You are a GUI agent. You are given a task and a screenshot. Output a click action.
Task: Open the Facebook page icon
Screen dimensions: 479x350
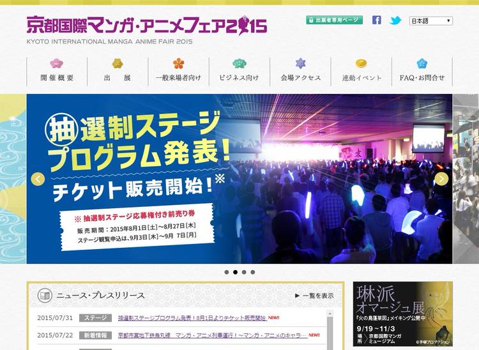pos(377,20)
